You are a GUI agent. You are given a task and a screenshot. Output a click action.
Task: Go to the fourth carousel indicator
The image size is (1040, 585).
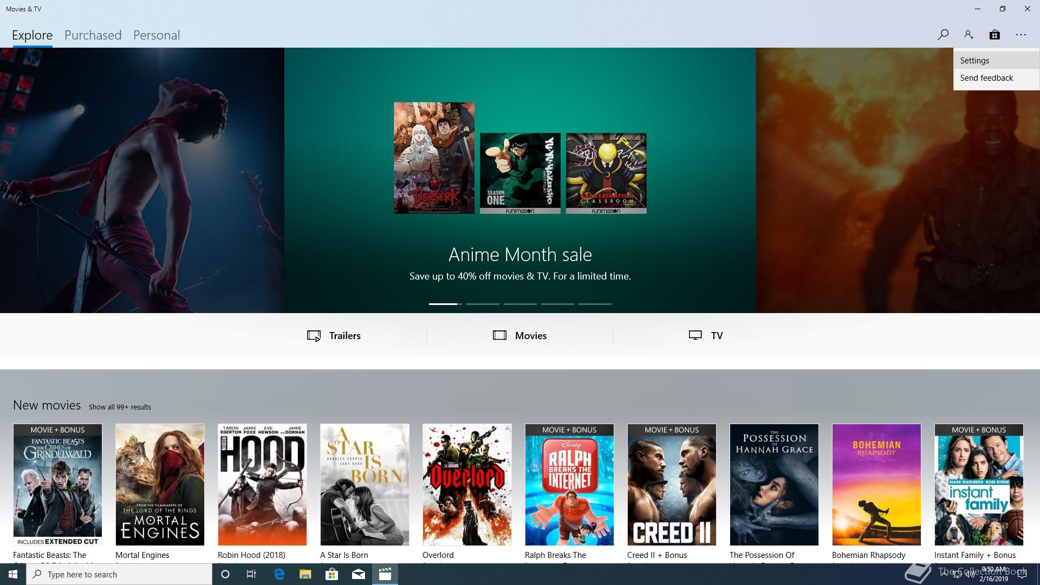[557, 304]
